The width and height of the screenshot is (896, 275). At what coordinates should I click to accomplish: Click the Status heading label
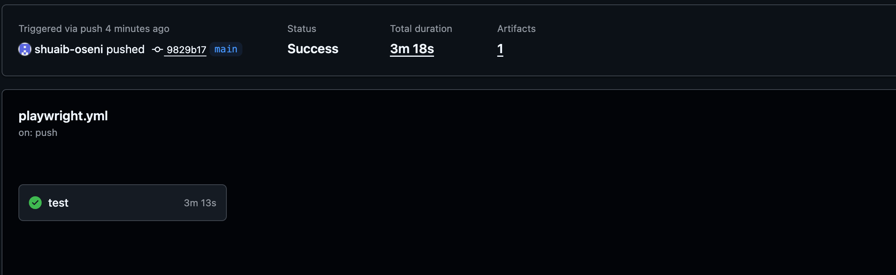click(x=302, y=29)
